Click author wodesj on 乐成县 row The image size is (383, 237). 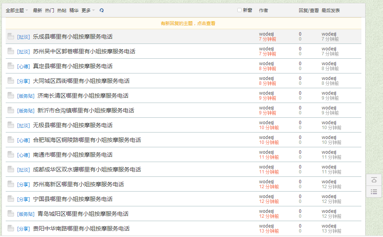(x=267, y=34)
